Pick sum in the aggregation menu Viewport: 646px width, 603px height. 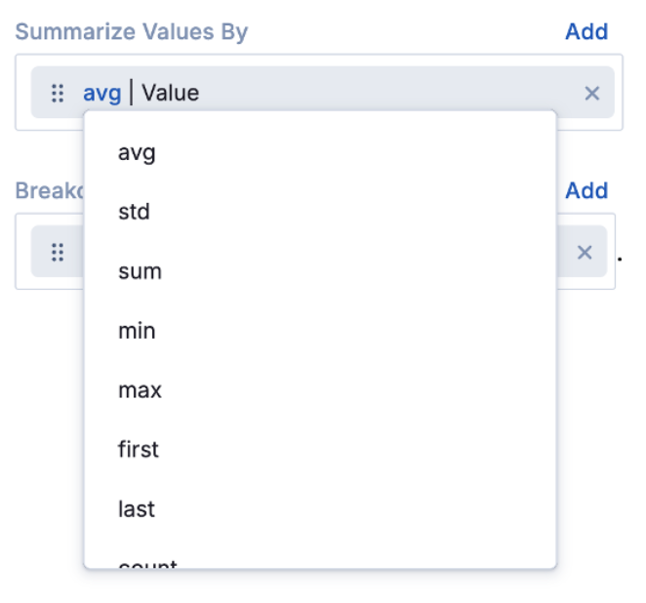pyautogui.click(x=140, y=271)
